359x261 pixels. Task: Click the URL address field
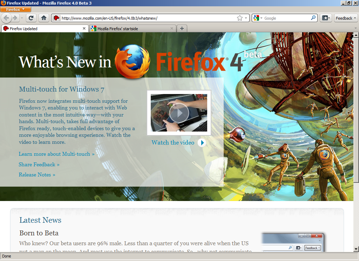point(147,18)
